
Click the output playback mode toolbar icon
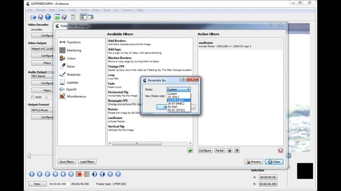[x=91, y=17]
